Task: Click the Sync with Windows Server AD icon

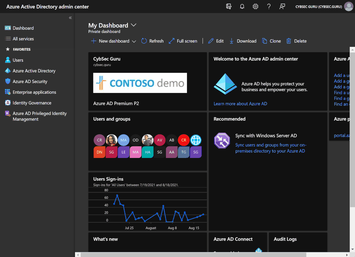Action: pyautogui.click(x=222, y=141)
